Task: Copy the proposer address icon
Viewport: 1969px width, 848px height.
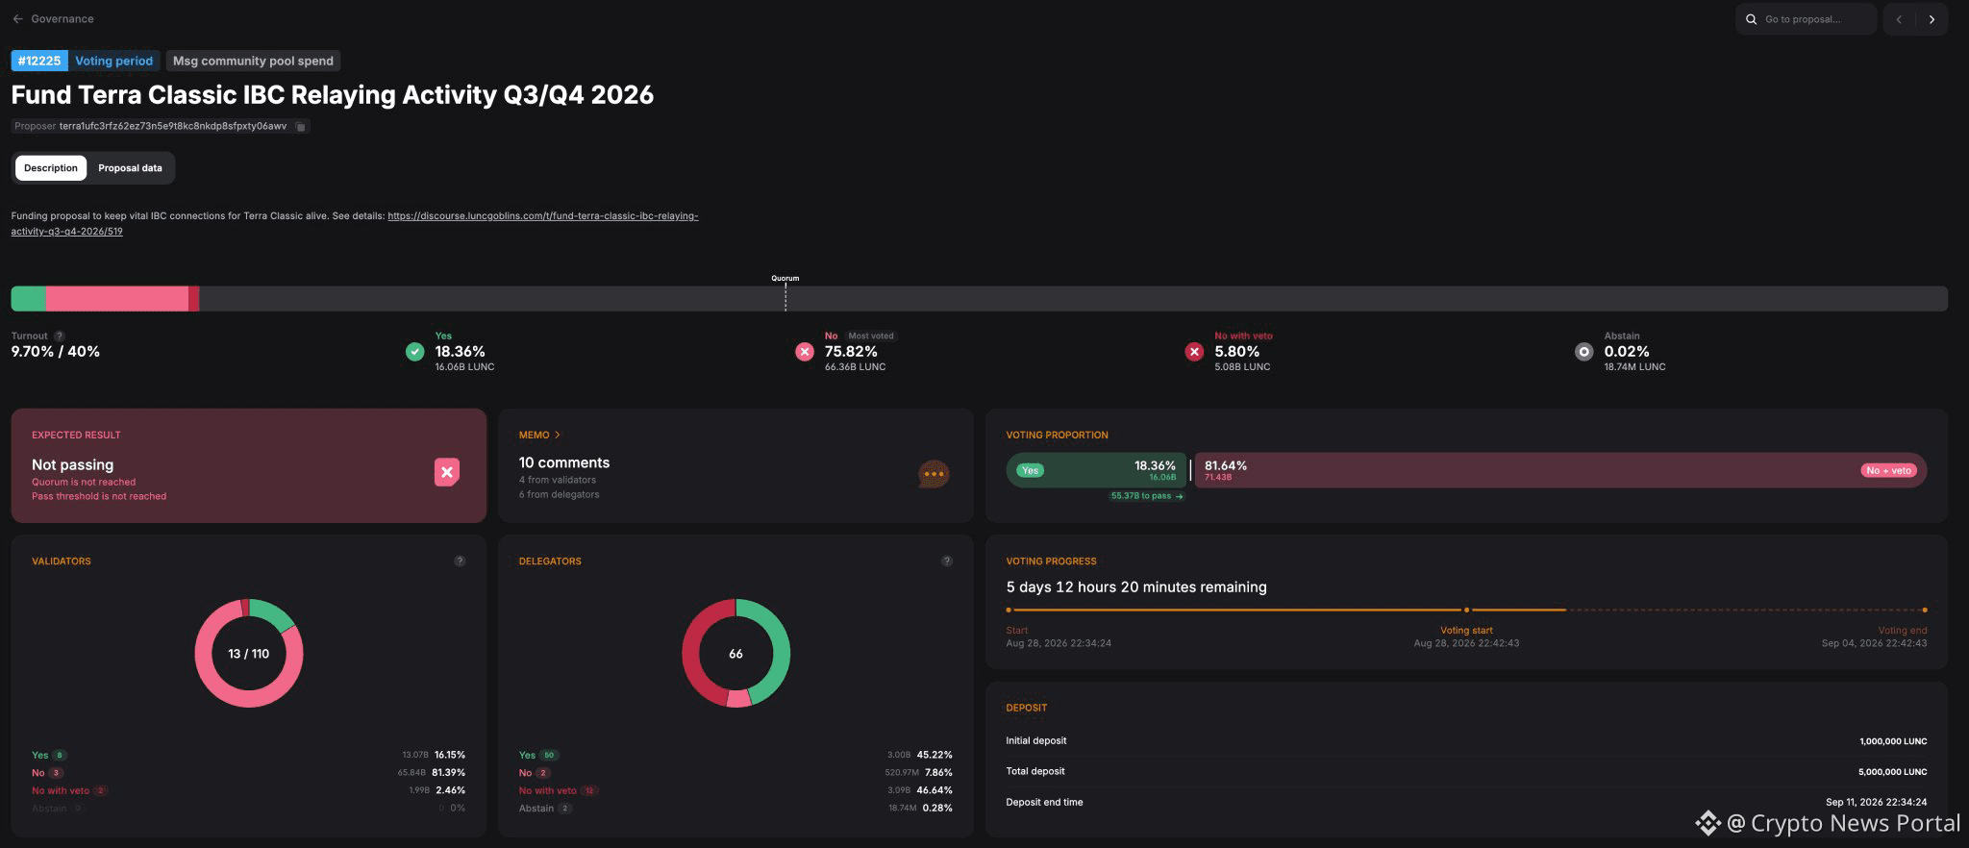Action: pyautogui.click(x=301, y=127)
